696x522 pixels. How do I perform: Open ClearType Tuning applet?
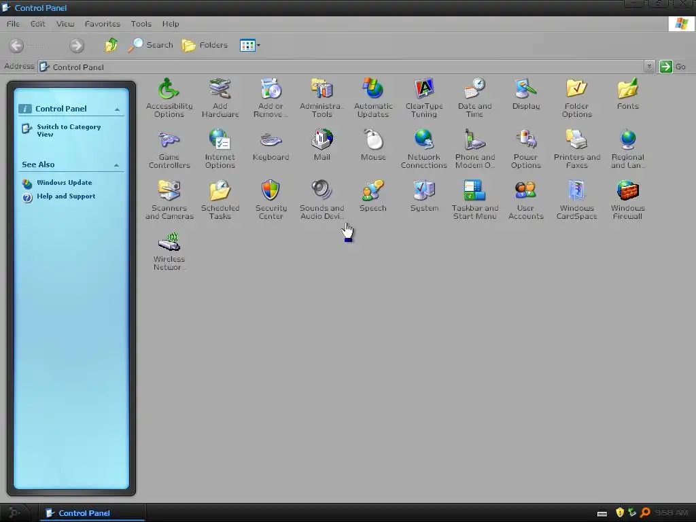(x=424, y=98)
